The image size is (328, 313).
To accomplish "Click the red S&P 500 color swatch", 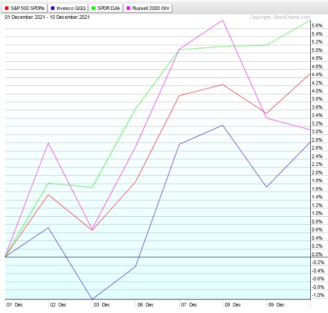I will [7, 8].
